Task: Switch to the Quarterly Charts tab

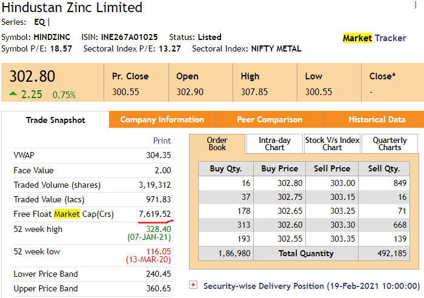Action: pyautogui.click(x=389, y=144)
